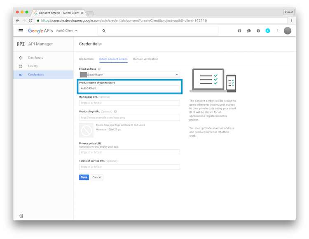Click the Dashboard sidebar icon
Viewport: 309px width, 239px height.
[21, 58]
